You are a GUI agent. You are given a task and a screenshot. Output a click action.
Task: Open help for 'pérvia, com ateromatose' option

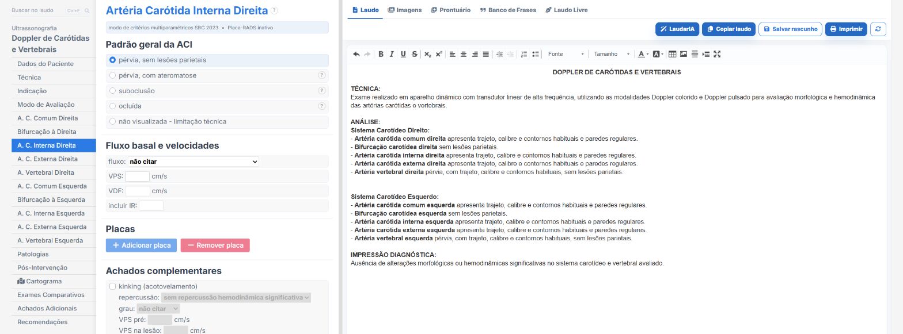coord(322,75)
